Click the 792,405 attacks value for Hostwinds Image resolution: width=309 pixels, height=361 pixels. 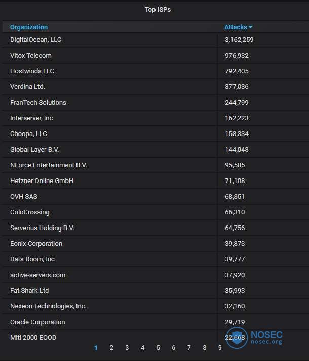click(x=237, y=71)
